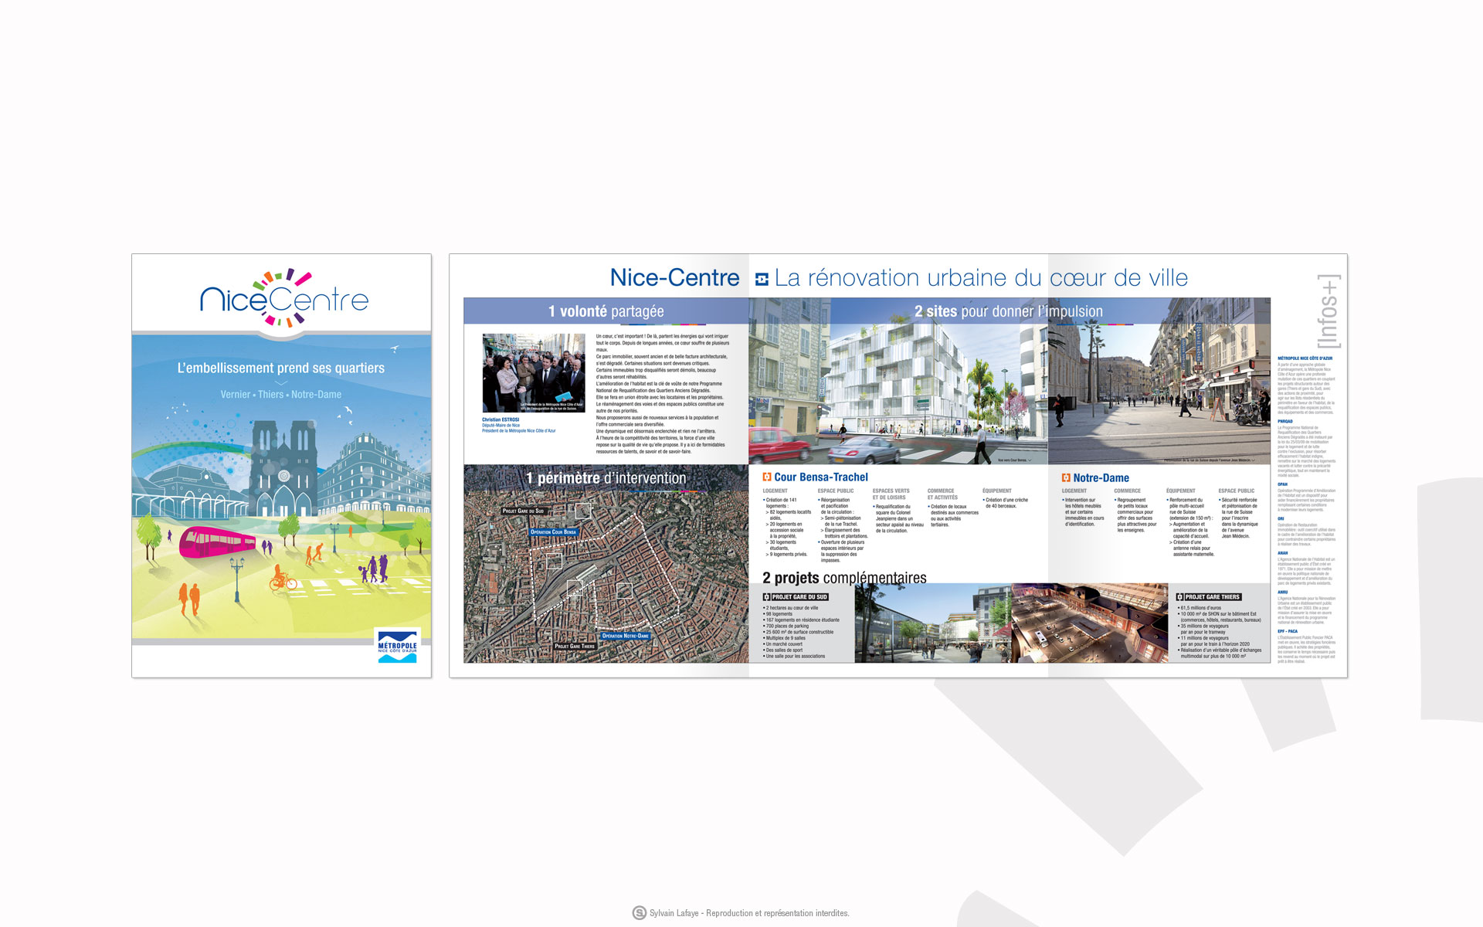Click the blue 'Notre-Dame' section heading text
Image resolution: width=1483 pixels, height=927 pixels.
(x=1101, y=478)
